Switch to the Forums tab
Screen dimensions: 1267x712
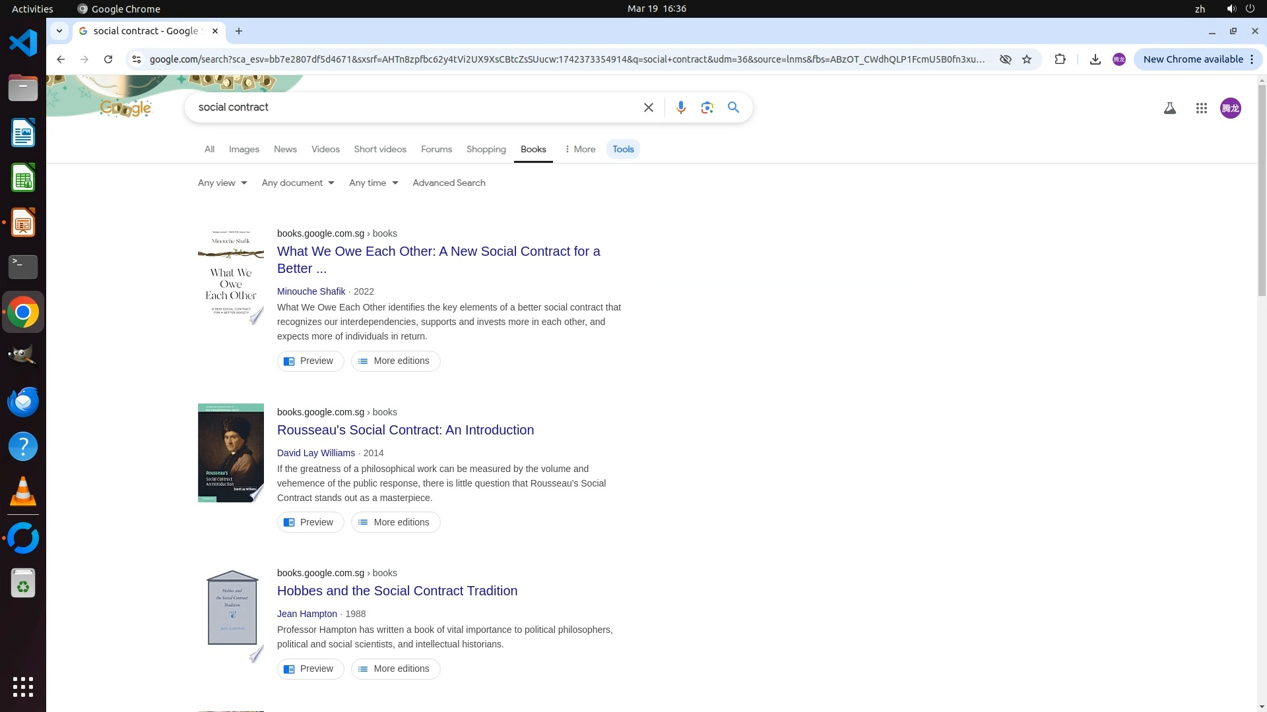[x=436, y=149]
